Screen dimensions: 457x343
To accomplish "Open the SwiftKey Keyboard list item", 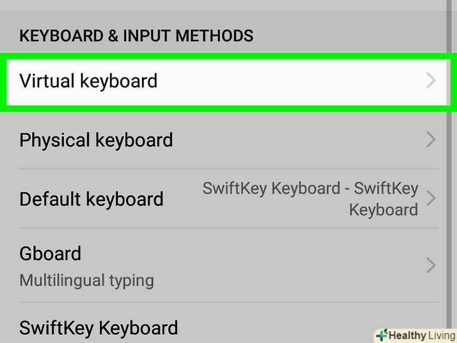I will pos(99,327).
